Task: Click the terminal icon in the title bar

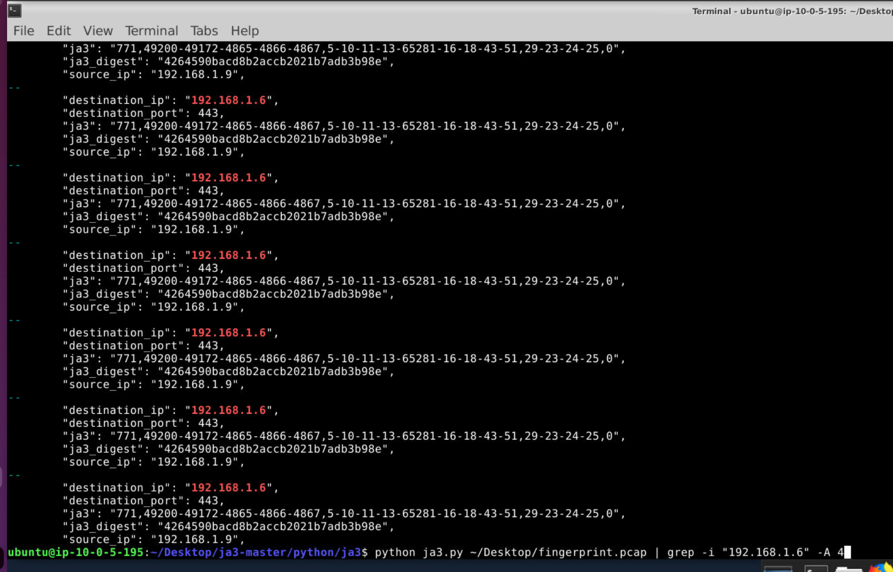Action: coord(15,10)
